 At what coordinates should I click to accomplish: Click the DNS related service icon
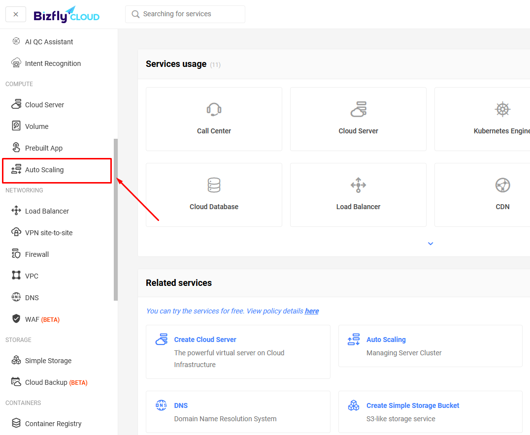[x=161, y=405]
